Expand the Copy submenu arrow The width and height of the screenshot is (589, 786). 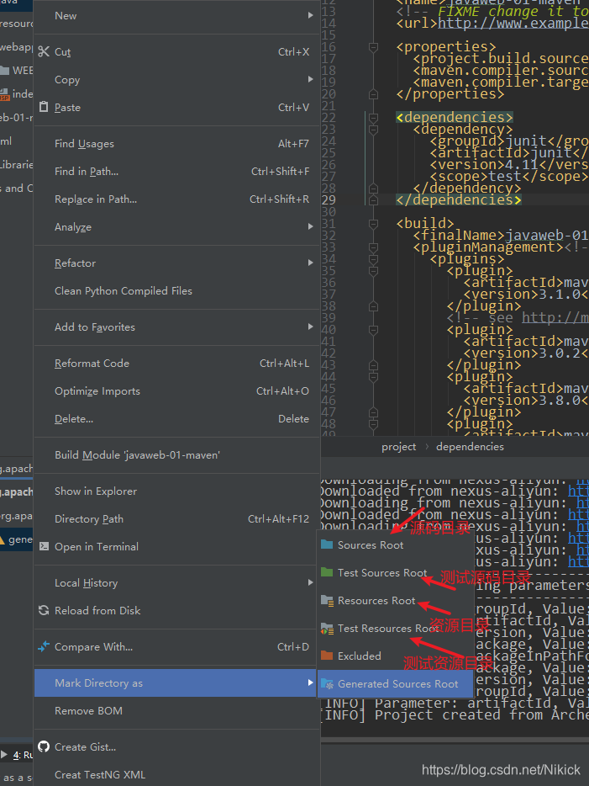point(310,79)
